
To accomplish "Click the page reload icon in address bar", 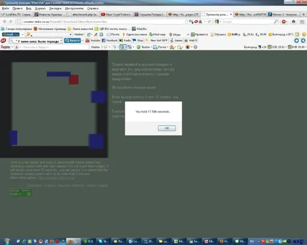I will pos(209,22).
